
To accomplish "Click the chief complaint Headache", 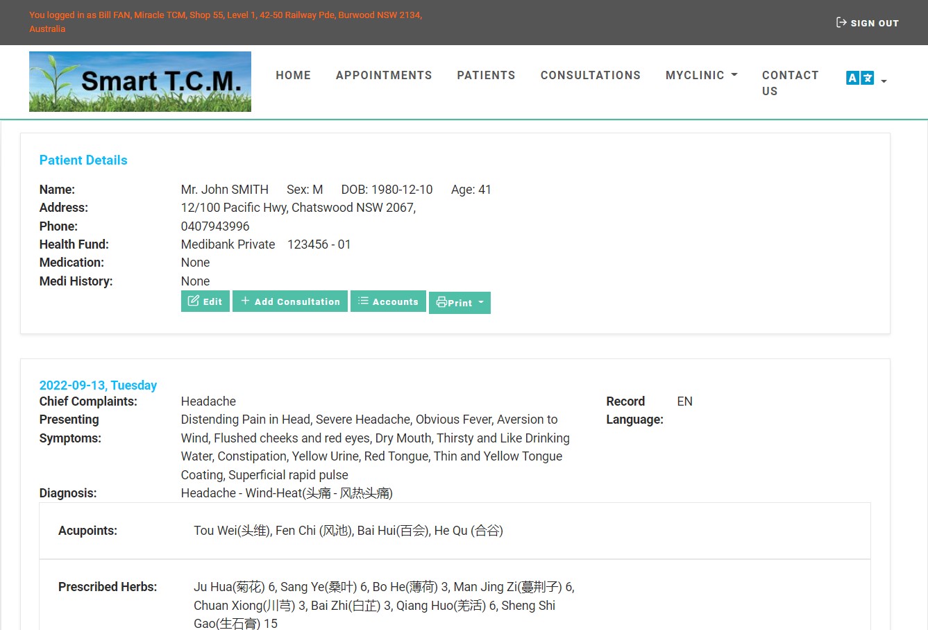I will tap(208, 401).
